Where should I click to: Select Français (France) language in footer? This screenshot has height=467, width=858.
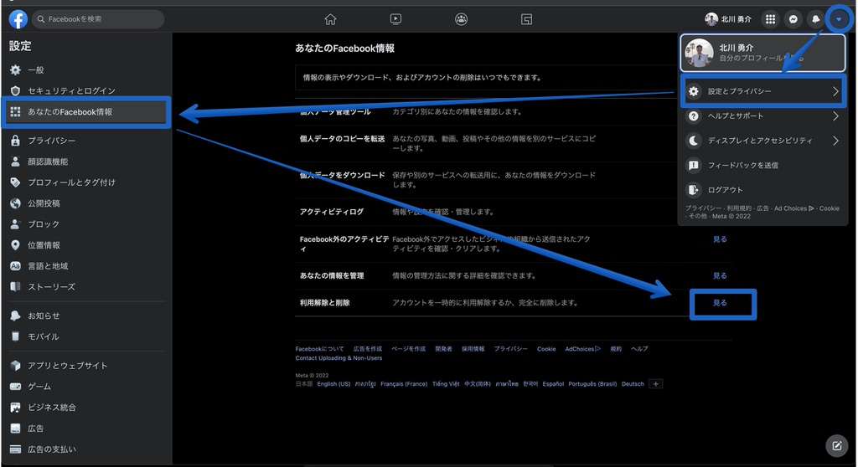[404, 384]
